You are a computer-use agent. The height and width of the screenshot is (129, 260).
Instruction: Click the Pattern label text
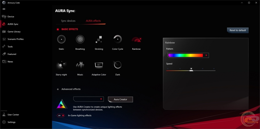[170, 49]
